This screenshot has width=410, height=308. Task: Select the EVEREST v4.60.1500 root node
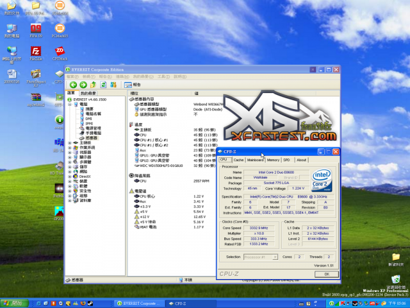pos(90,99)
